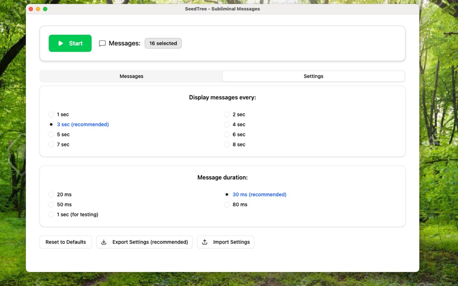458x286 pixels.
Task: Click the upload icon on Import Settings
Action: coord(205,242)
